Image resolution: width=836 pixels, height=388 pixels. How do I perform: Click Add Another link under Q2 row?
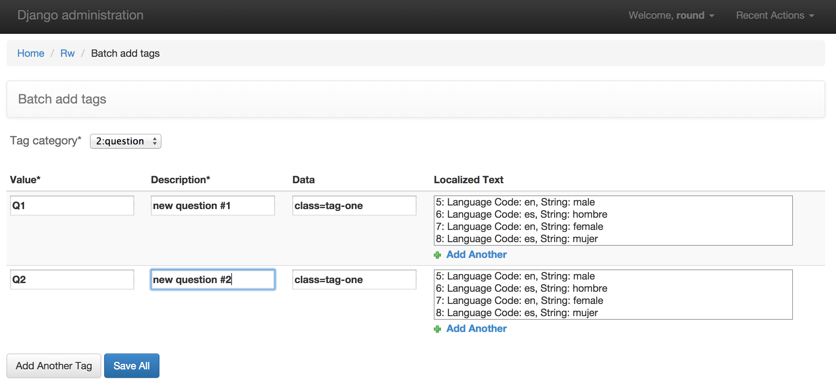coord(476,328)
